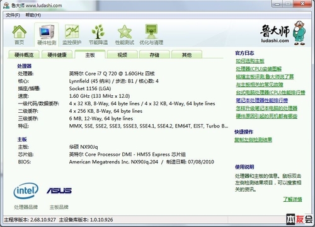Switch to the 硬件概览 tab
The image size is (315, 227).
pos(24,55)
